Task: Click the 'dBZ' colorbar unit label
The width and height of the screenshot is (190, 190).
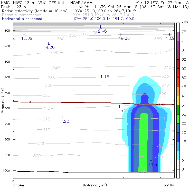Action: click(185, 23)
